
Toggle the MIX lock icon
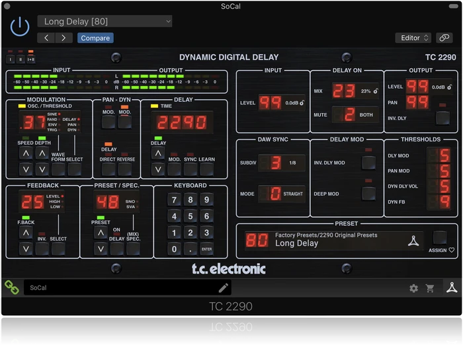[376, 91]
